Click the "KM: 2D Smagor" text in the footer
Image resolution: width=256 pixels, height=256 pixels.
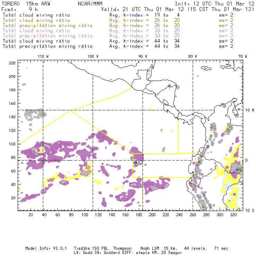pyautogui.click(x=166, y=253)
